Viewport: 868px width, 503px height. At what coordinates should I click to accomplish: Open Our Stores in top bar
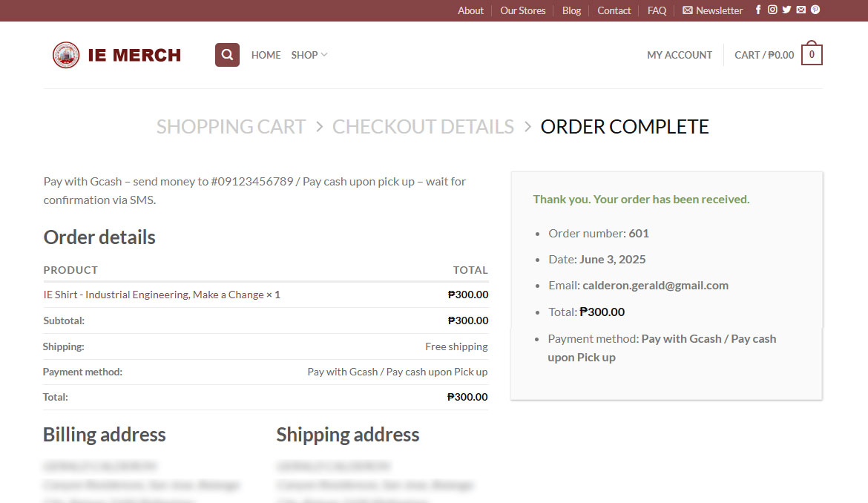[x=522, y=10]
